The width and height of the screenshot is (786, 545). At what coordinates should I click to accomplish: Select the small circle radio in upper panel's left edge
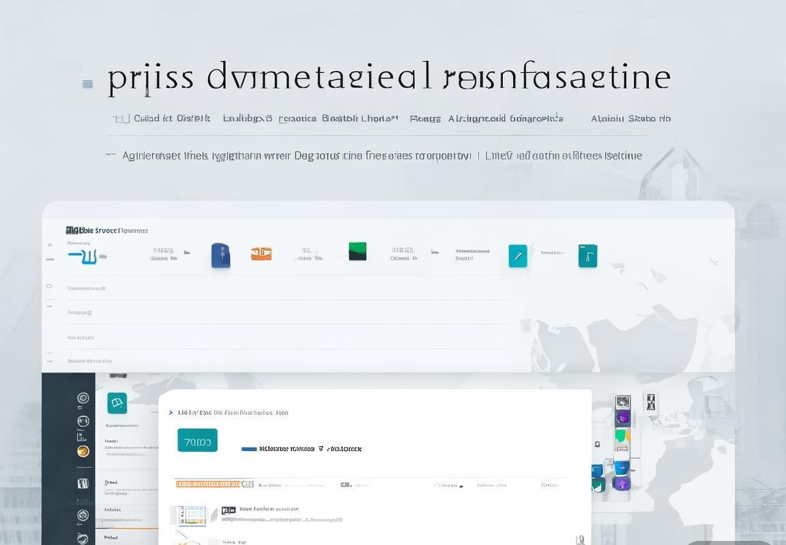[49, 286]
